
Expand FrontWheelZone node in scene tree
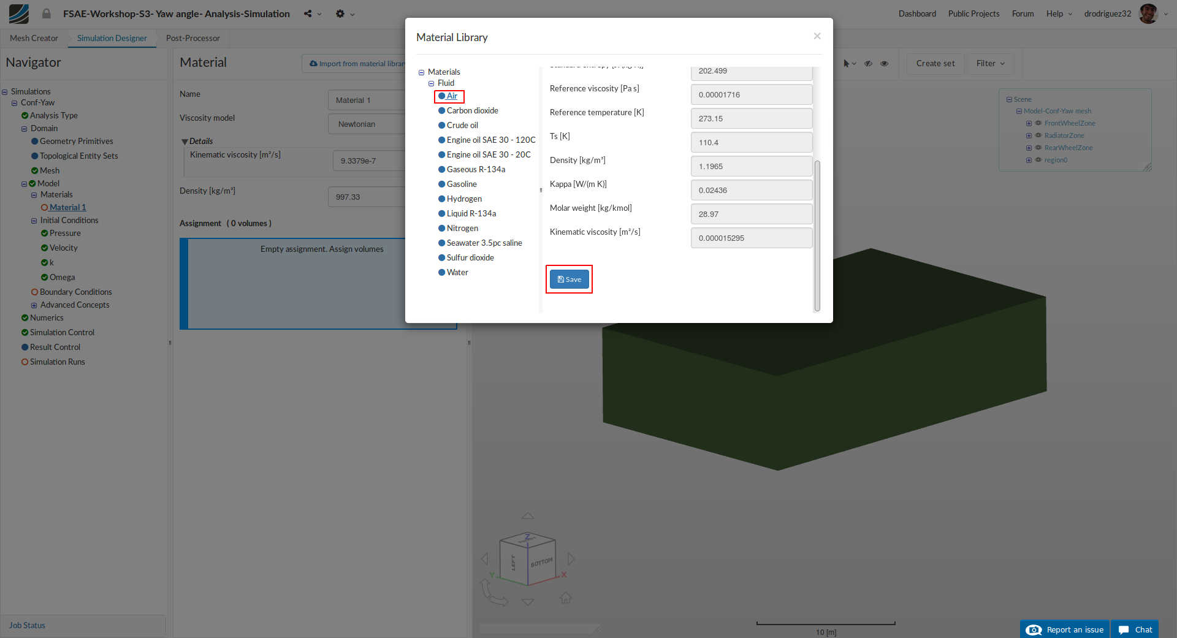[x=1029, y=124]
